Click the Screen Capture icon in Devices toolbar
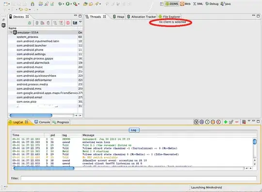The height and width of the screenshot is (192, 262). point(75,23)
